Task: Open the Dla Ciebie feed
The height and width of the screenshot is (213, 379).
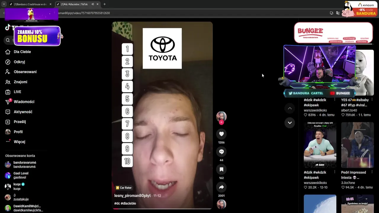Action: (22, 52)
